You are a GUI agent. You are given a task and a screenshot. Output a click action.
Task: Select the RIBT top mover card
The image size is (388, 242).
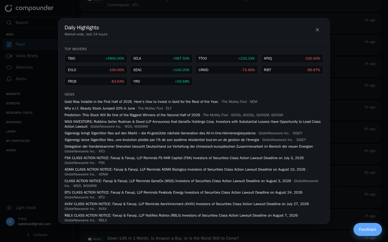(292, 70)
